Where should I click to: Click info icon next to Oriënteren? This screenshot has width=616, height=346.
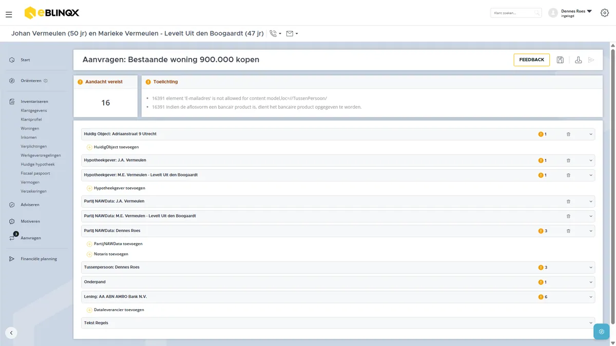coord(46,81)
